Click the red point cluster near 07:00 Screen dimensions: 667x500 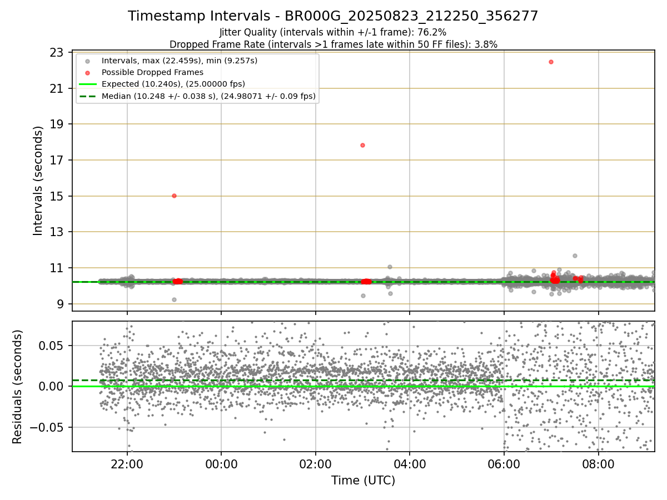point(555,278)
